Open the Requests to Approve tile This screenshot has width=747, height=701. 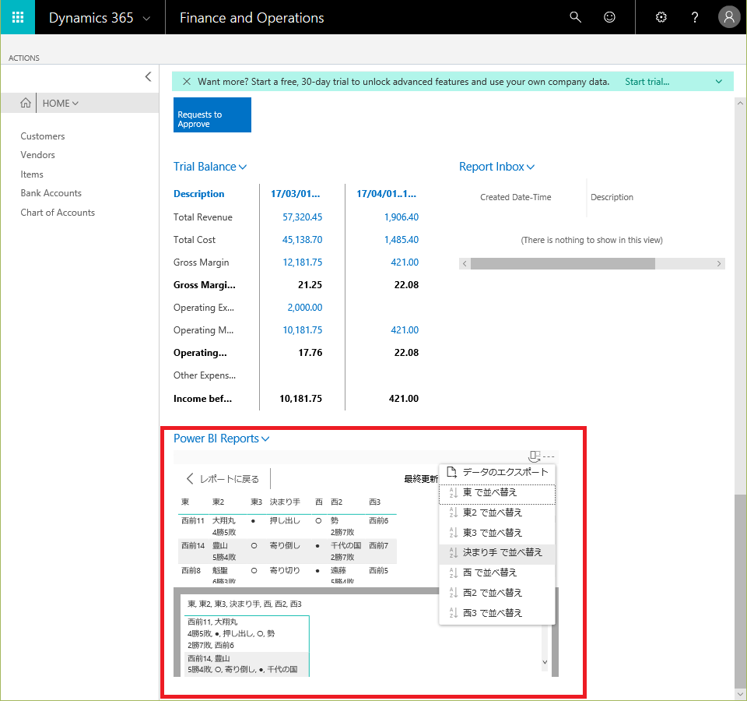212,115
